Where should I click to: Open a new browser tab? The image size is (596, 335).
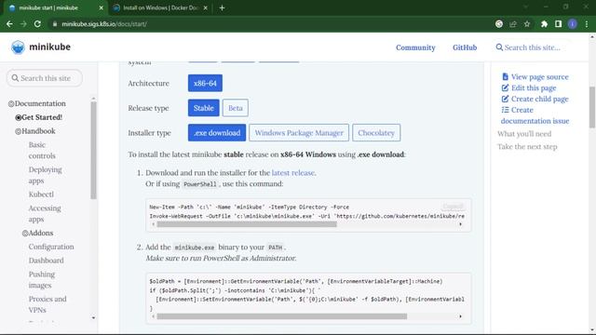(222, 7)
